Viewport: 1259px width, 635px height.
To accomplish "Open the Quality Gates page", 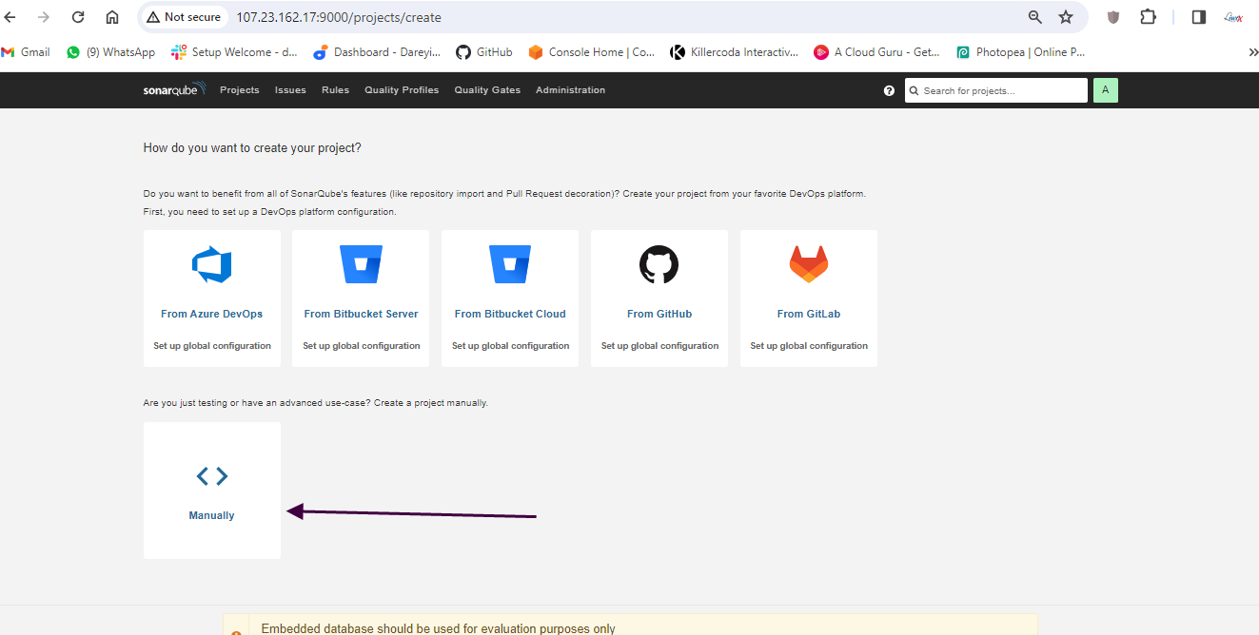I will [x=487, y=90].
